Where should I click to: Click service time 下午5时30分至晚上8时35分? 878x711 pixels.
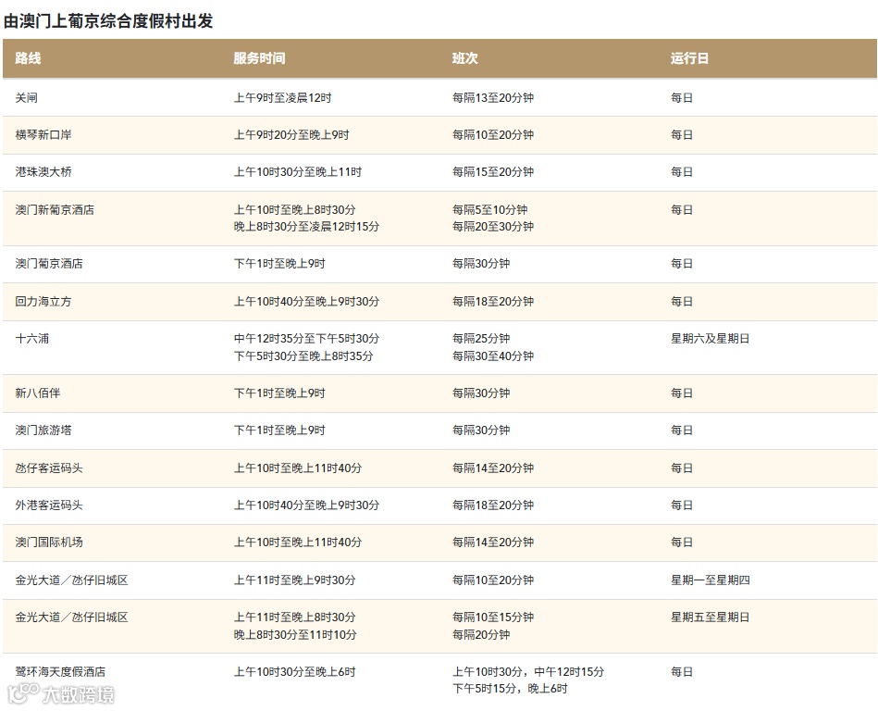coord(303,355)
